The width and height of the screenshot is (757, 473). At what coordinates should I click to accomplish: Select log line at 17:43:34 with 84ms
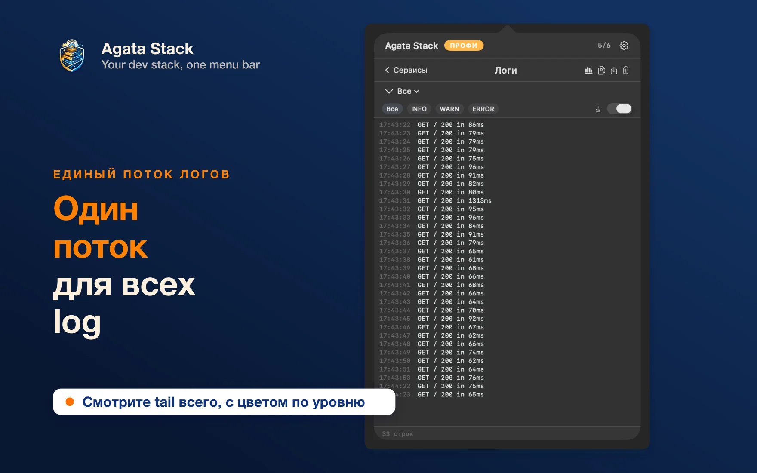[x=431, y=226]
